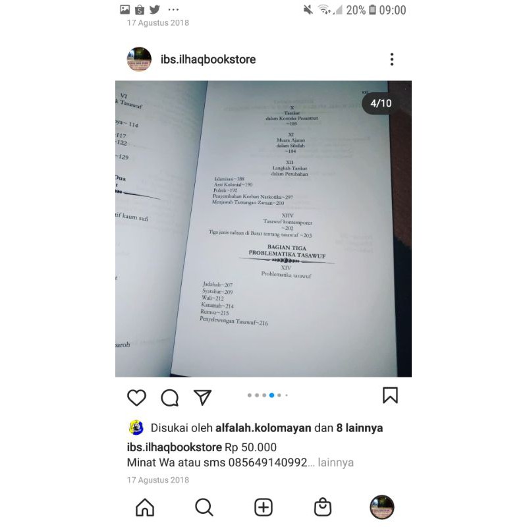Expand caption by tapping lainnya

point(336,462)
